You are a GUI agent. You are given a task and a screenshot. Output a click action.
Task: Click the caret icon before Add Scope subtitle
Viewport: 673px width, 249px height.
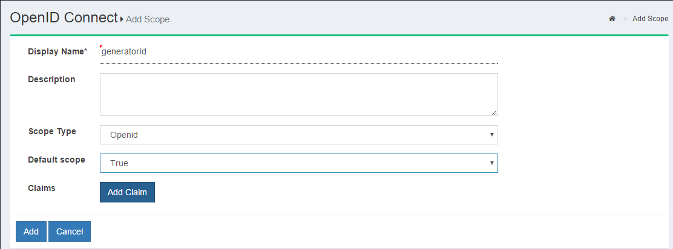122,19
